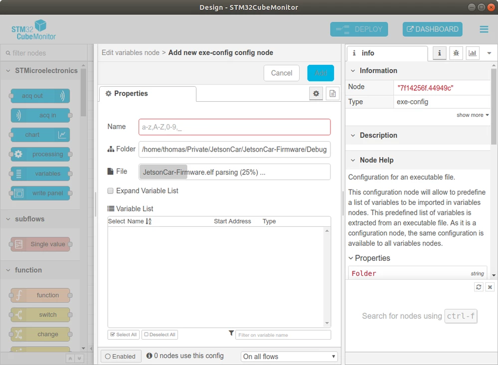Click the Cancel button
The image size is (498, 365).
pyautogui.click(x=281, y=73)
